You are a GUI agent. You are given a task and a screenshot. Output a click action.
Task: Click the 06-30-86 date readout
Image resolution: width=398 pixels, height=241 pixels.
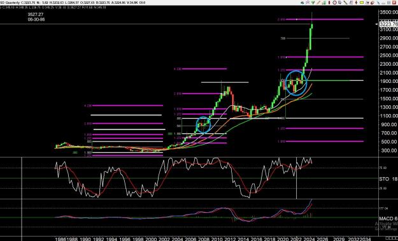tap(36, 19)
